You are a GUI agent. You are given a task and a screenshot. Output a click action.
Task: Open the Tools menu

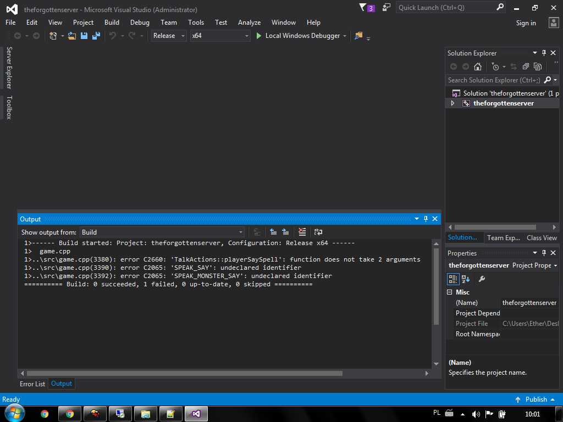point(196,22)
